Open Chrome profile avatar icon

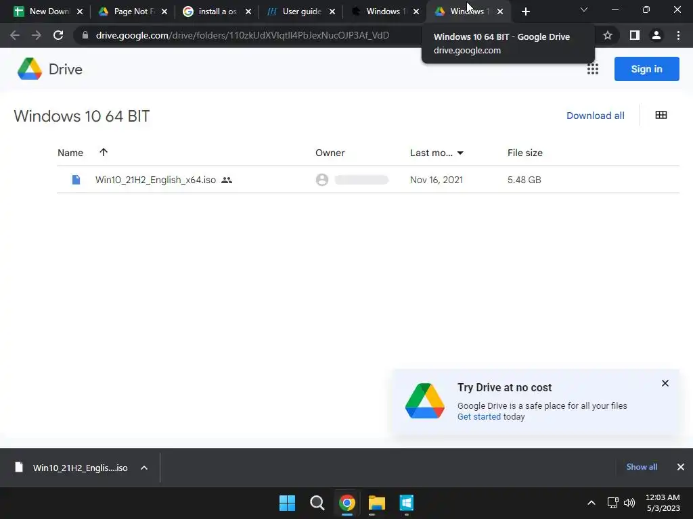pyautogui.click(x=656, y=35)
